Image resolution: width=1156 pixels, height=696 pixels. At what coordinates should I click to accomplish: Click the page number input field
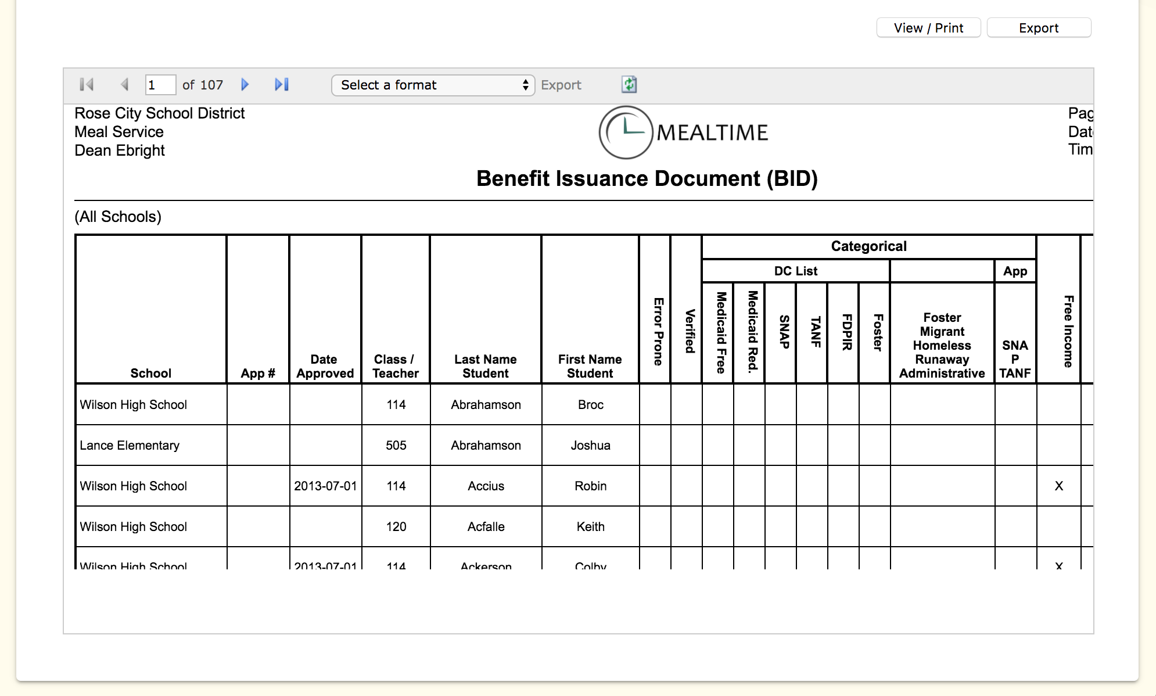point(160,85)
